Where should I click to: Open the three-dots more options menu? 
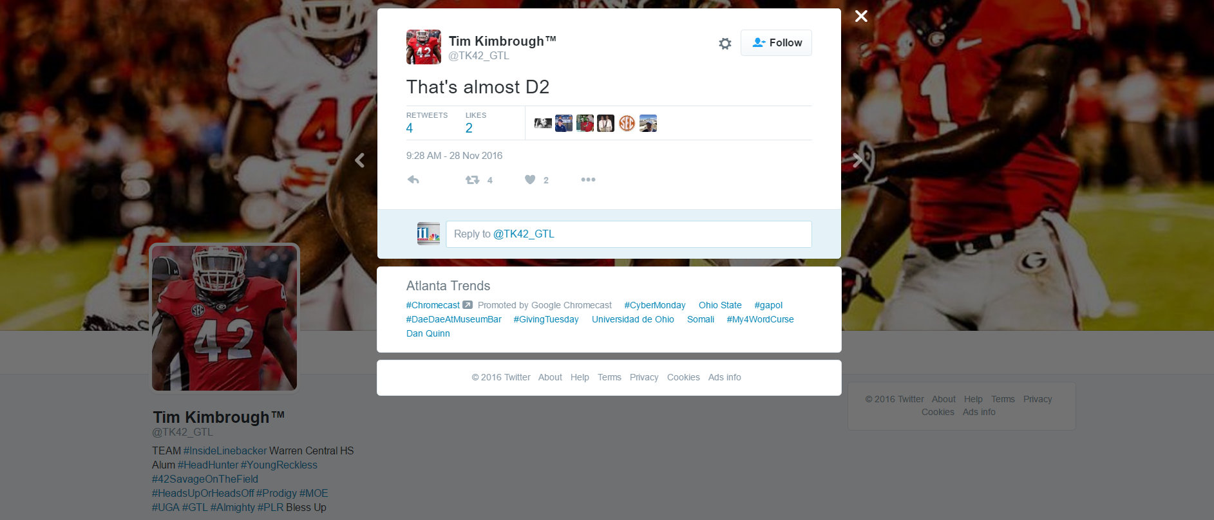pyautogui.click(x=588, y=180)
